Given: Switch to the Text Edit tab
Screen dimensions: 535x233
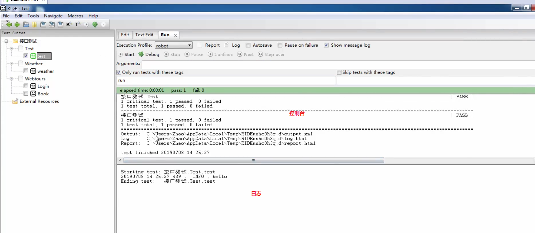Looking at the screenshot, I should [x=144, y=35].
